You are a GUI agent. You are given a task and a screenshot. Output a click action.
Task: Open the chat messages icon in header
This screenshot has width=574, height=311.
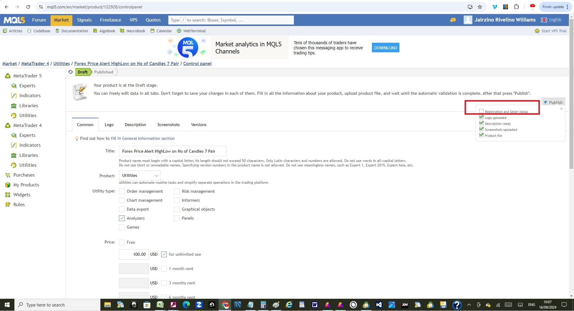coord(453,20)
